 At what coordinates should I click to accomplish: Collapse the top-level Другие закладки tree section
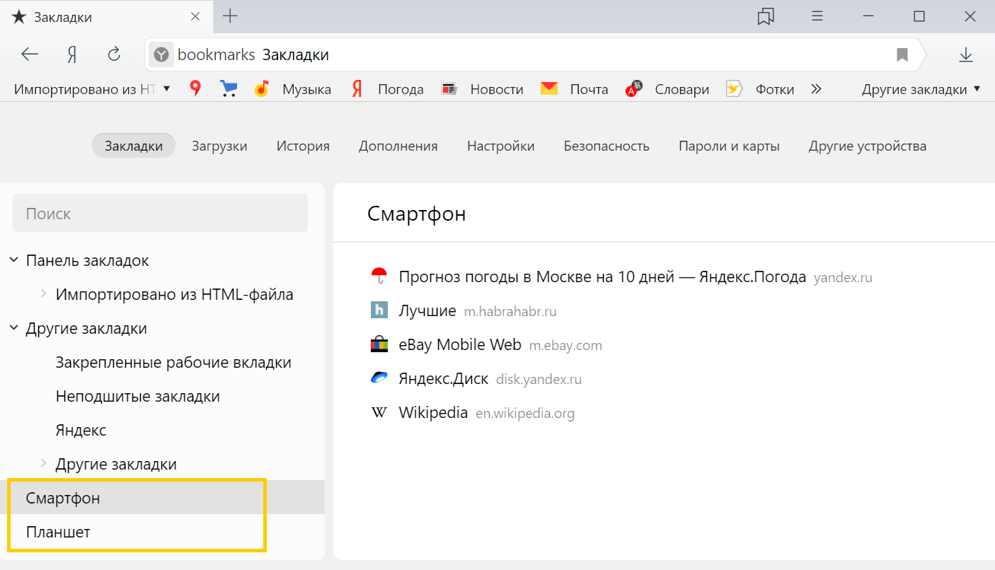coord(13,328)
